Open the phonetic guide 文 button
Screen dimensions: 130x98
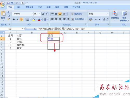pyautogui.click(x=45, y=19)
